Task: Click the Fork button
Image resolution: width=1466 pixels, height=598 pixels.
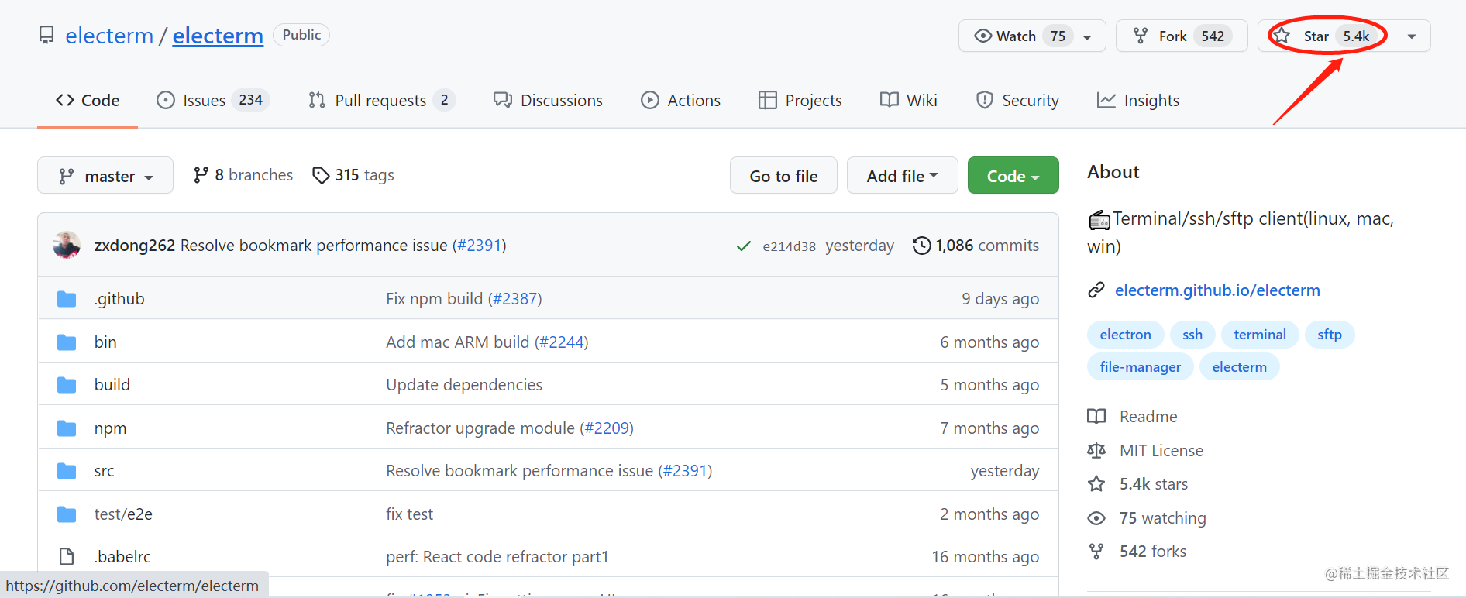Action: (1182, 36)
